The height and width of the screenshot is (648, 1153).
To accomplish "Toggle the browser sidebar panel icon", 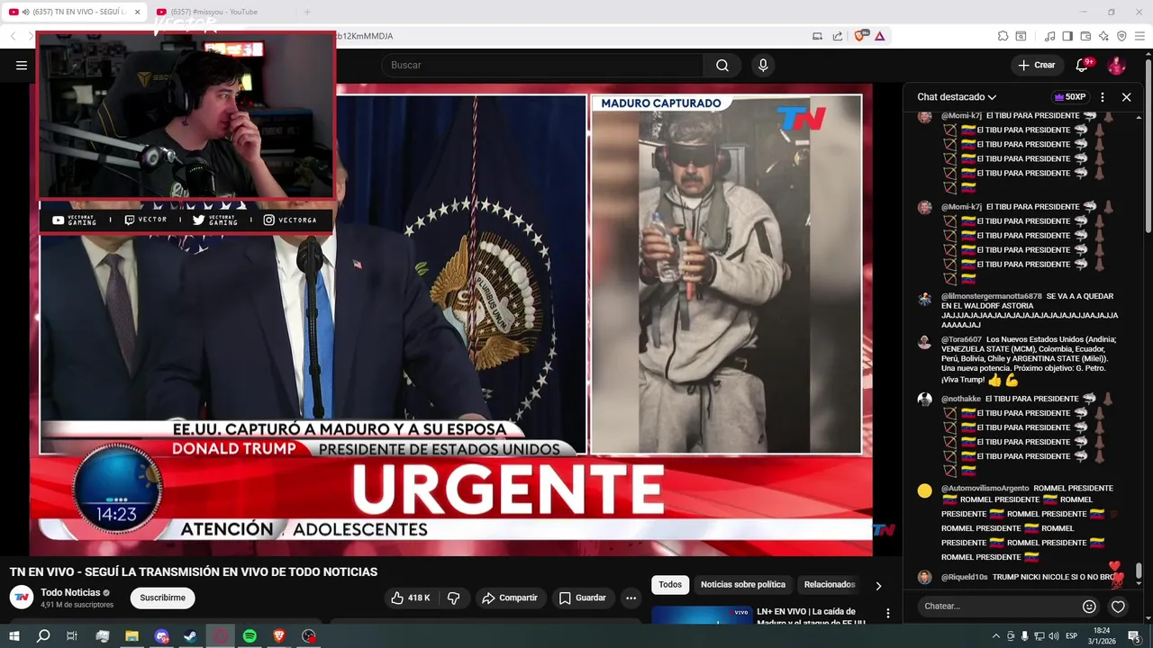I will click(1067, 36).
